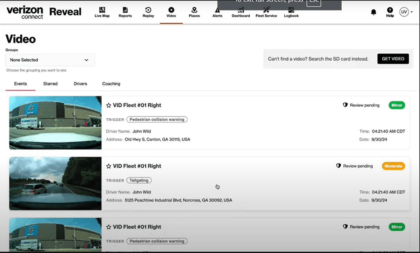
Task: Click the first event's time 04:21:40 AM CDT
Action: pos(388,131)
